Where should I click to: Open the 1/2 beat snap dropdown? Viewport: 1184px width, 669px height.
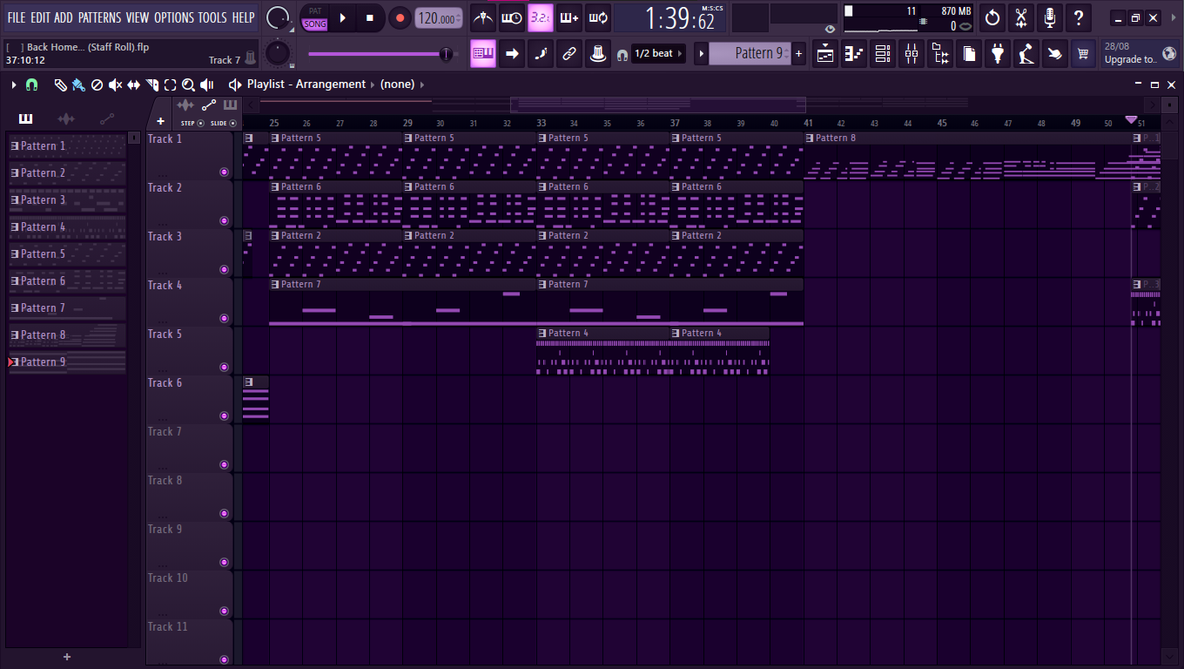click(659, 54)
